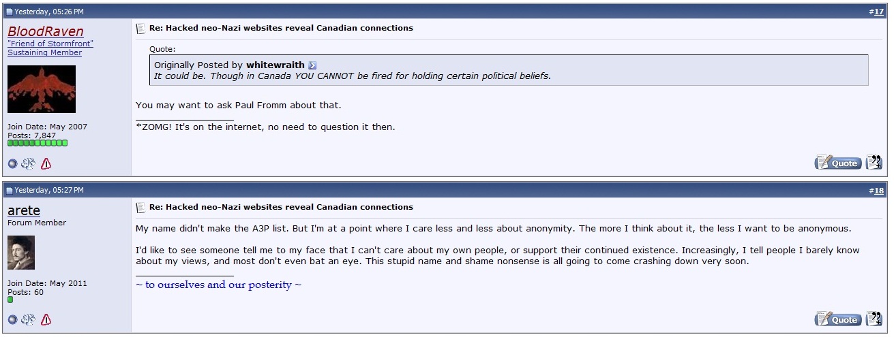Toggle multi-quote for post #17
Screen dimensions: 894x337
[874, 163]
